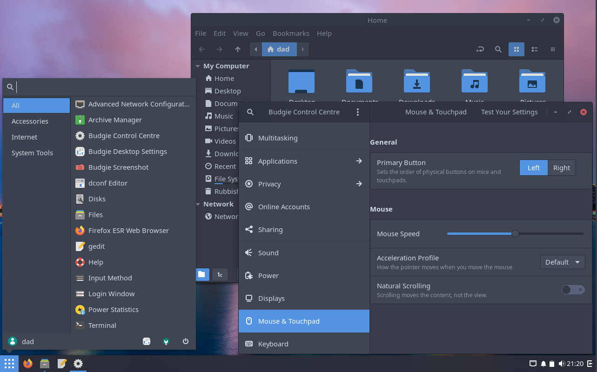Collapse the My Computer section in Files
The height and width of the screenshot is (372, 597).
[x=198, y=66]
